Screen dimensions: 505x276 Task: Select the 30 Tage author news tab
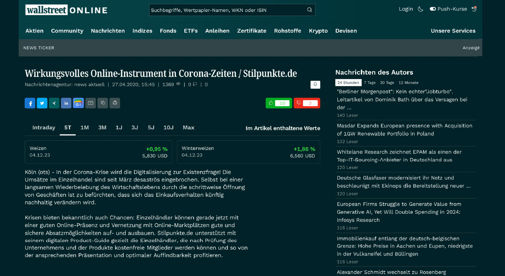click(x=387, y=83)
